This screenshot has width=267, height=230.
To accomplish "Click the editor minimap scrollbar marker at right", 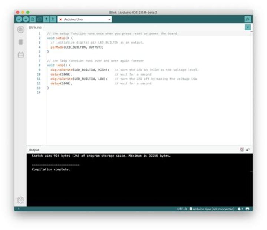I will coord(251,31).
